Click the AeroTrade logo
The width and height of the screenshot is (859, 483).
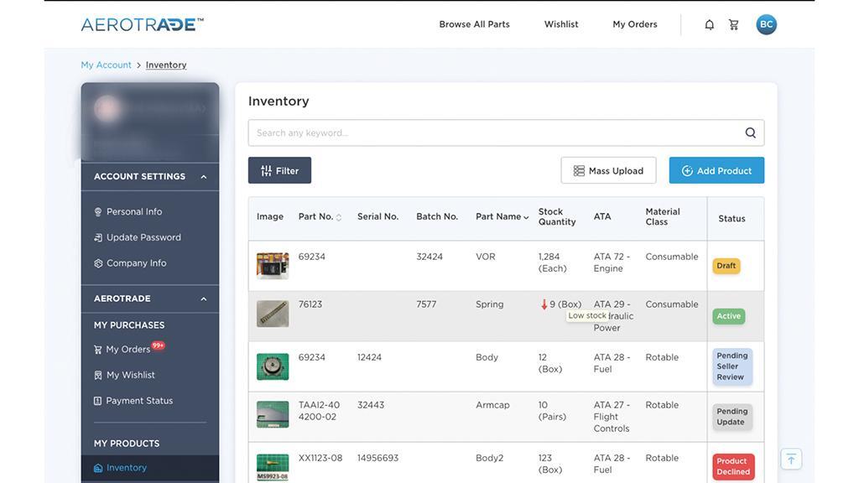(142, 24)
